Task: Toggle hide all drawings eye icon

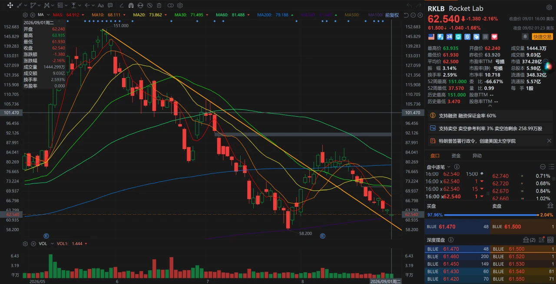Action: [x=149, y=5]
